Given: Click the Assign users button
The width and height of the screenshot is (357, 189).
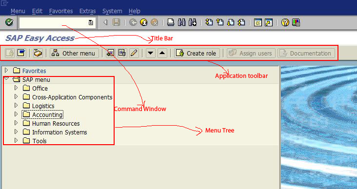Looking at the screenshot, I should (251, 53).
